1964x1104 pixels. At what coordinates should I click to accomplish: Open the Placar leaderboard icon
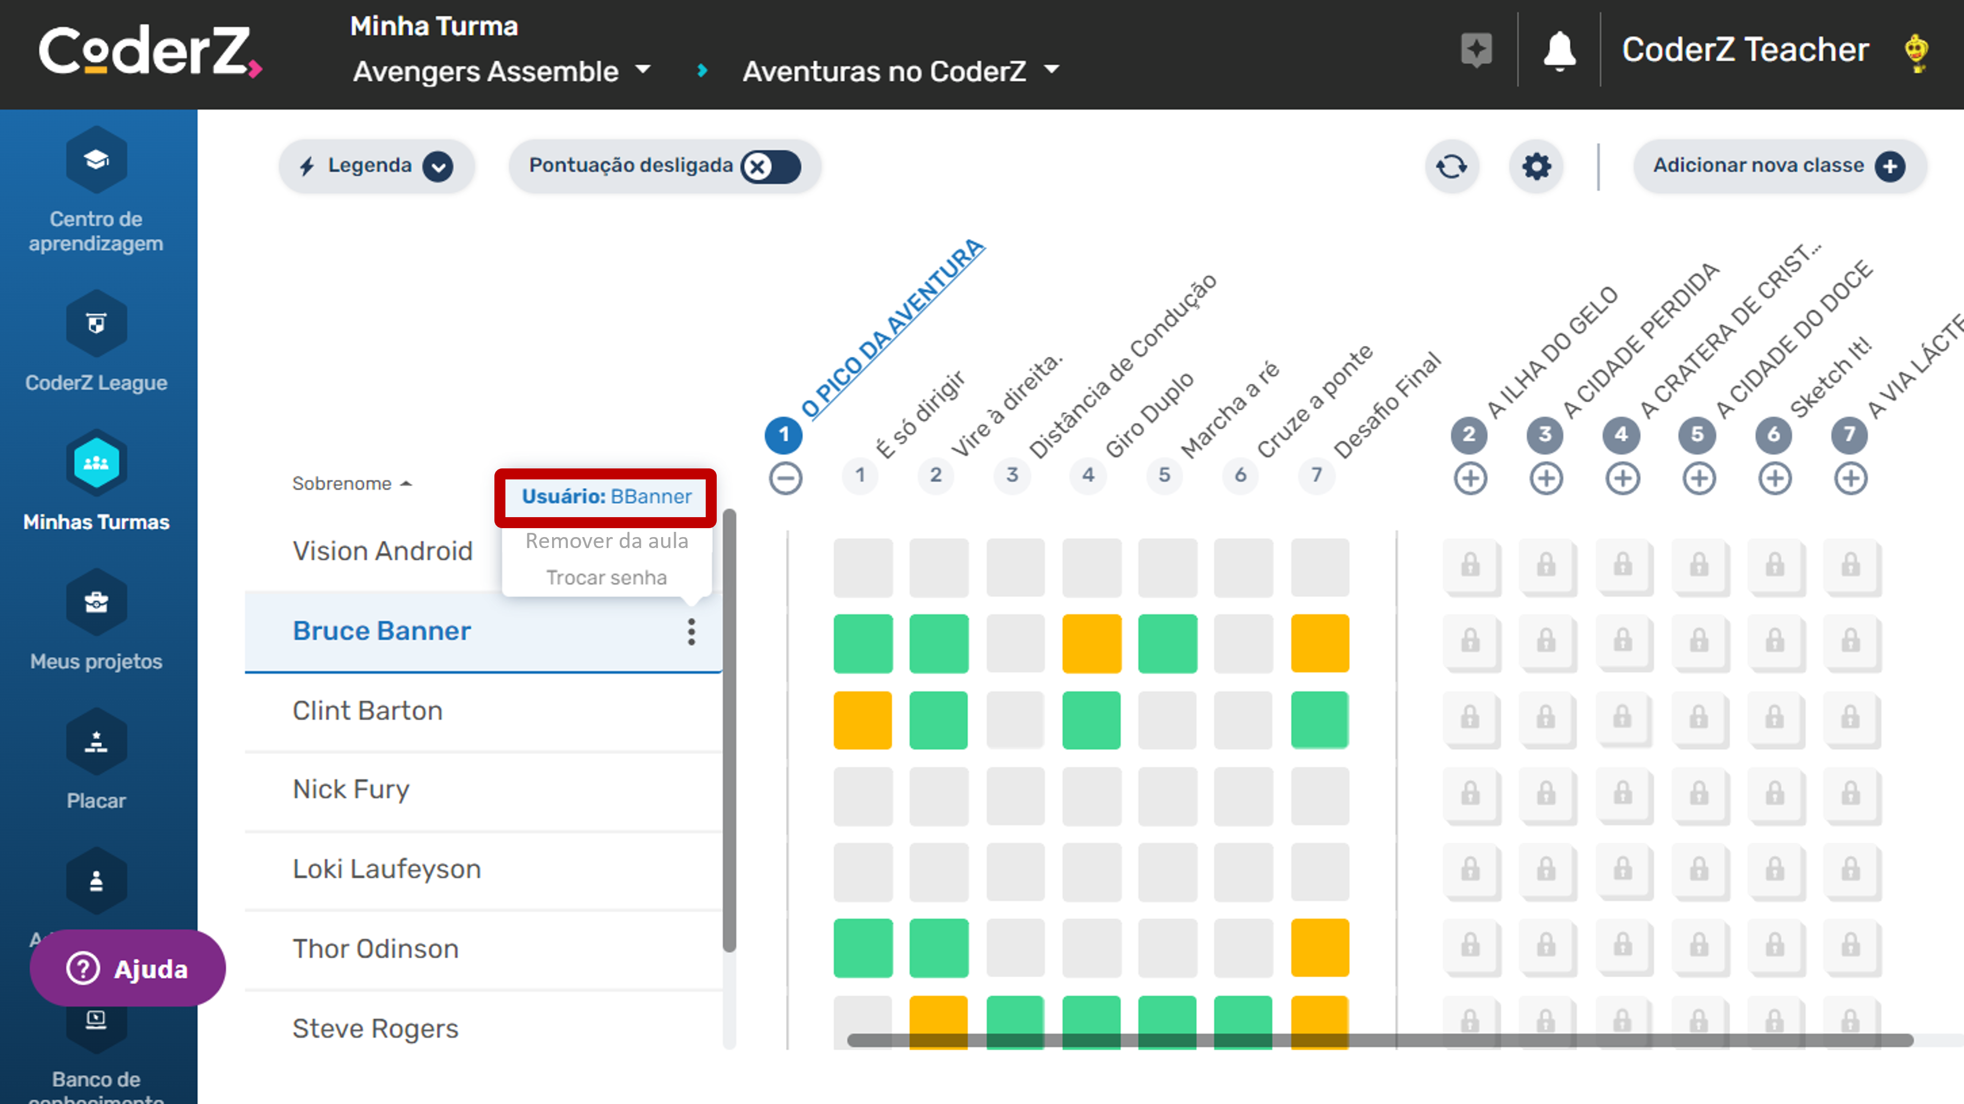pos(96,742)
